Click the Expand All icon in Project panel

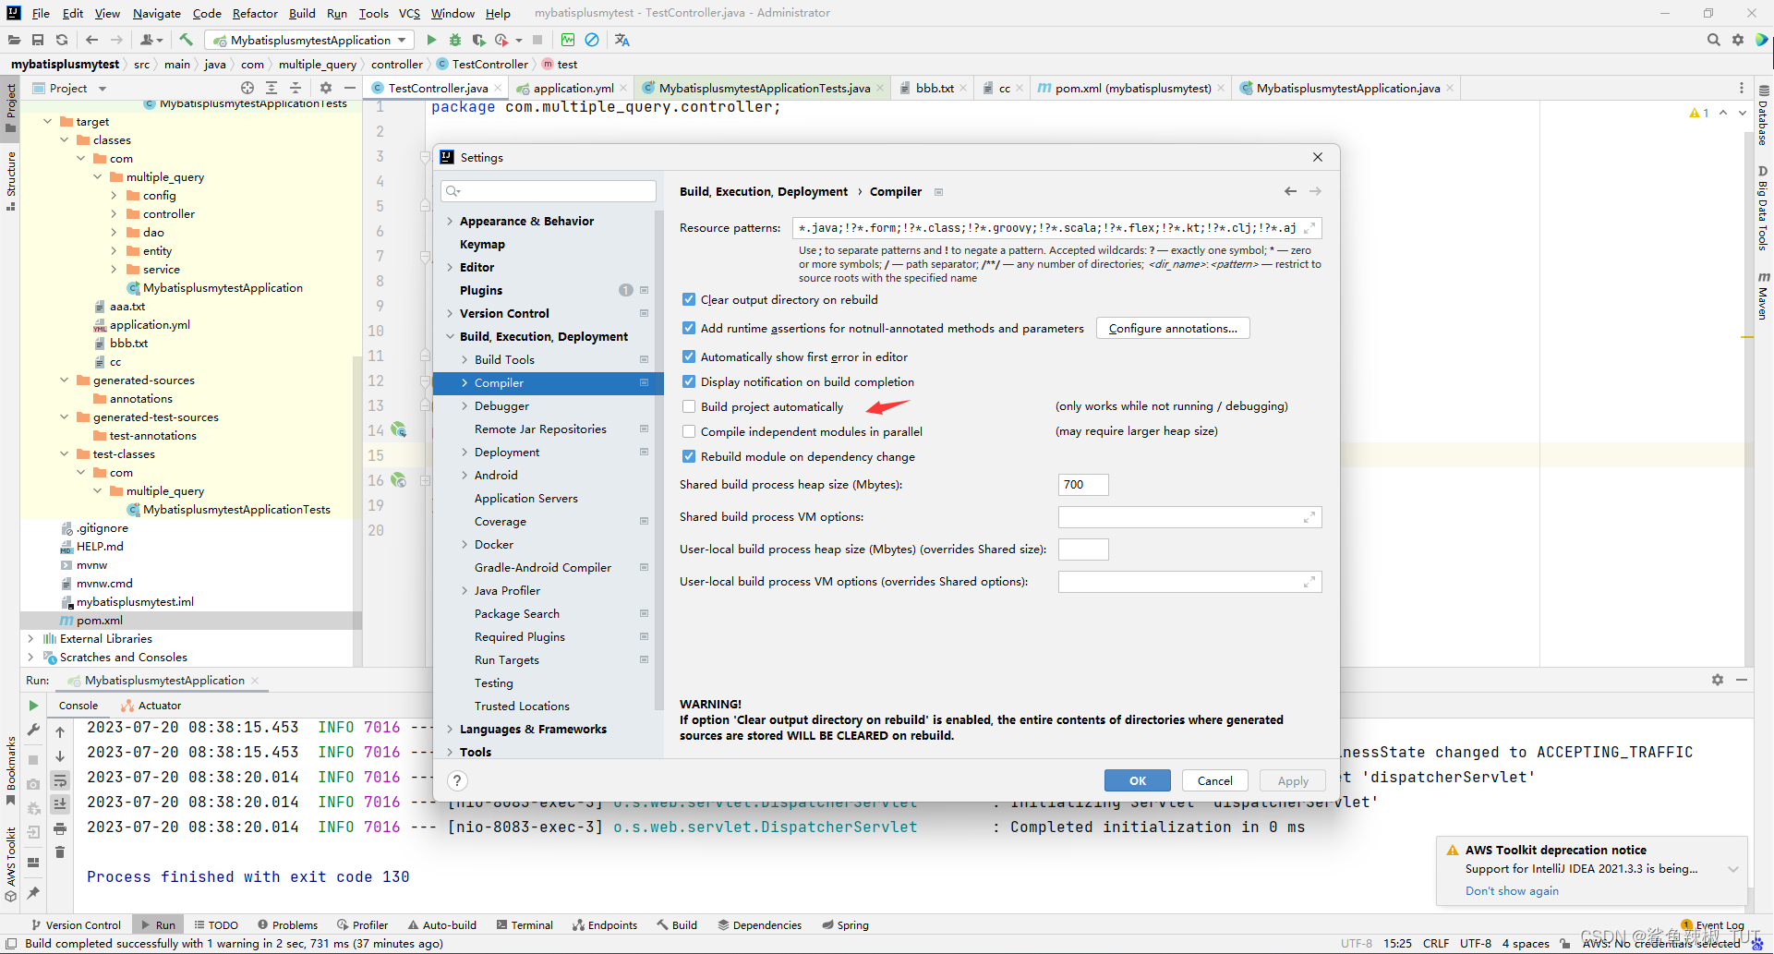(x=272, y=88)
